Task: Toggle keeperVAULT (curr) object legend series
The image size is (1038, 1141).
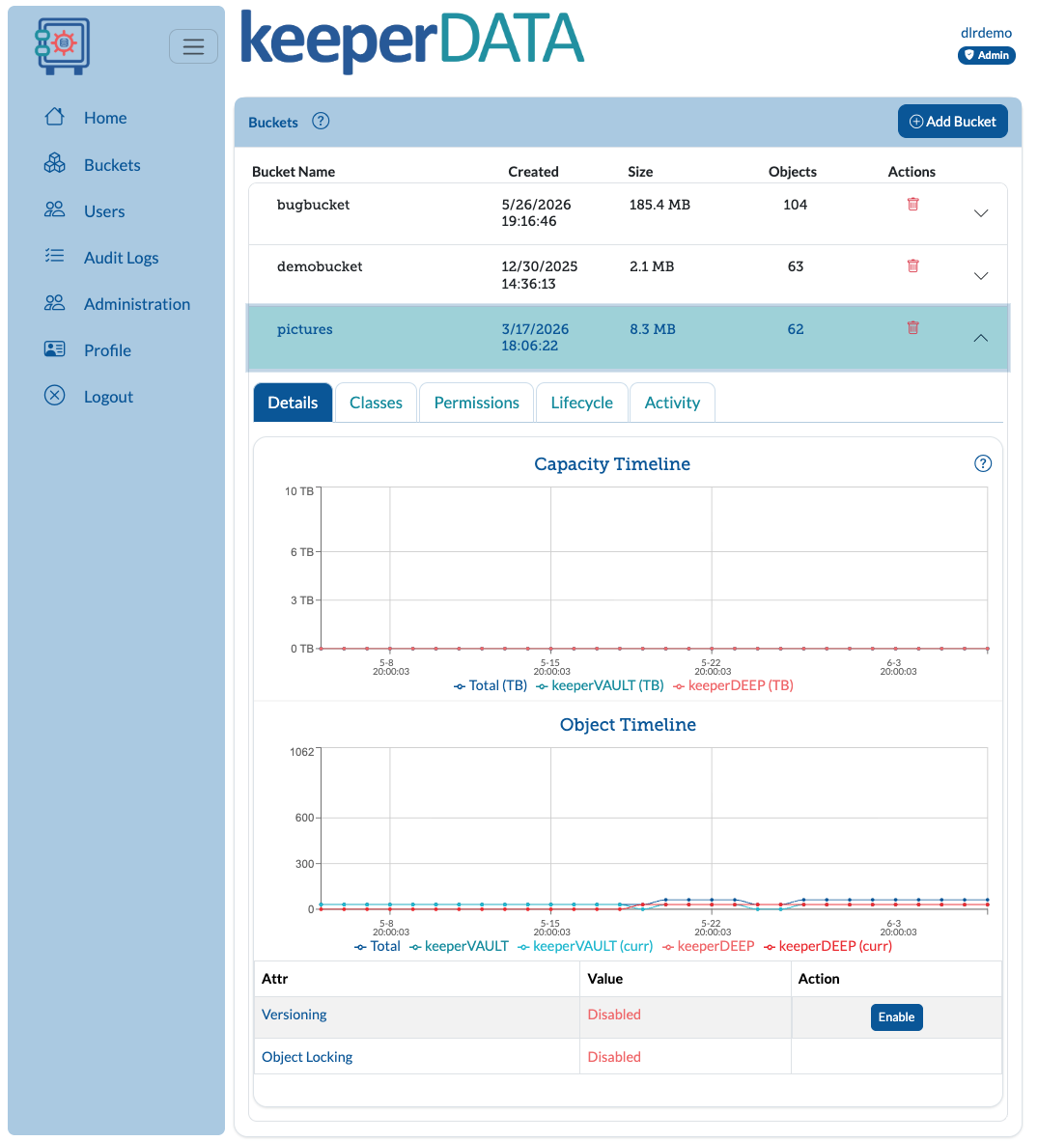Action: (x=585, y=946)
